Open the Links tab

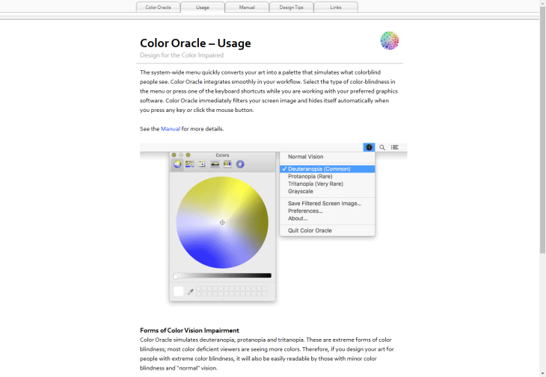(x=336, y=7)
